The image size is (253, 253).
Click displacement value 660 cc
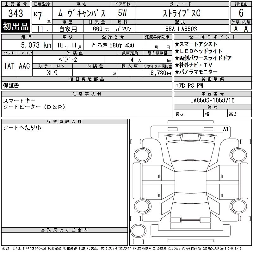[x=101, y=29]
